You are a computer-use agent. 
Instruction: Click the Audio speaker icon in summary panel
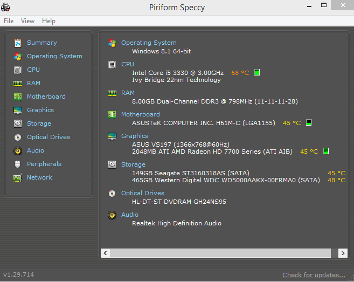tap(112, 215)
